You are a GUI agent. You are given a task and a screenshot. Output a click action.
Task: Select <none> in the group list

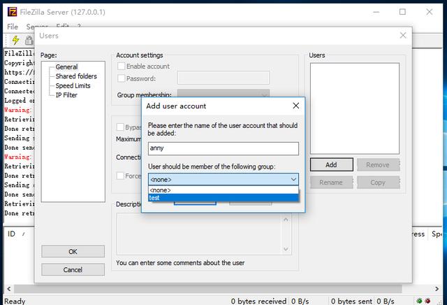tap(223, 190)
